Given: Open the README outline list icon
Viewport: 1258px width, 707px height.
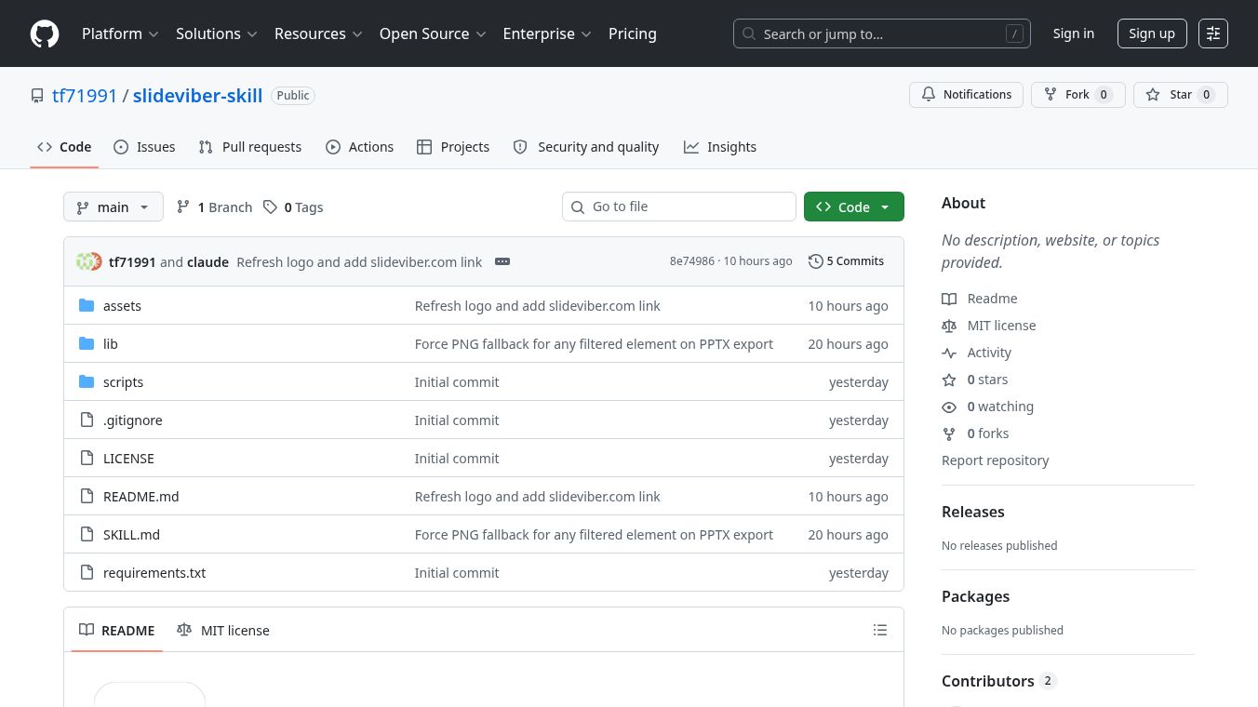Looking at the screenshot, I should [x=880, y=630].
